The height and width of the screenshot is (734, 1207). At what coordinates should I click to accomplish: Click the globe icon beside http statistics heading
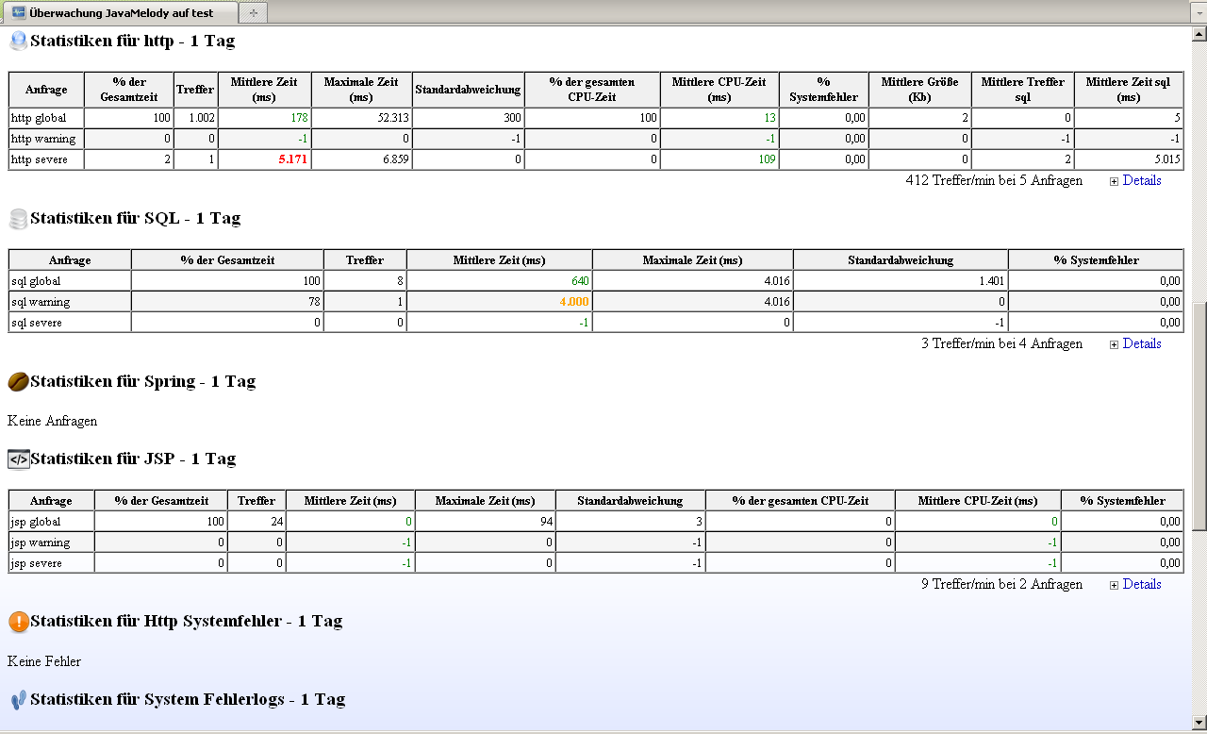pos(18,41)
